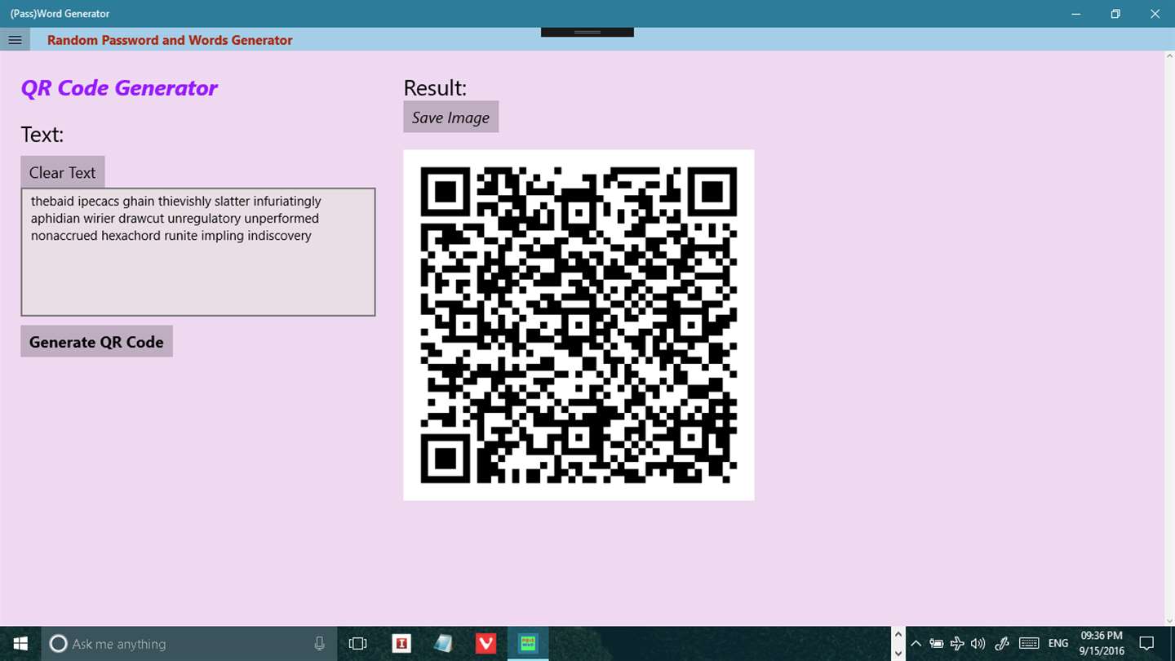Image resolution: width=1175 pixels, height=661 pixels.
Task: Click the battery status tray icon
Action: click(x=937, y=644)
